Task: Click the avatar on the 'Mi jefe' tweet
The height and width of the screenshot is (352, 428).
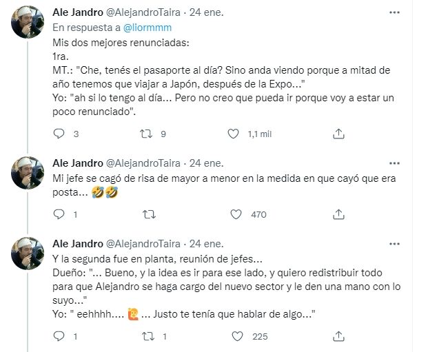Action: (x=28, y=175)
